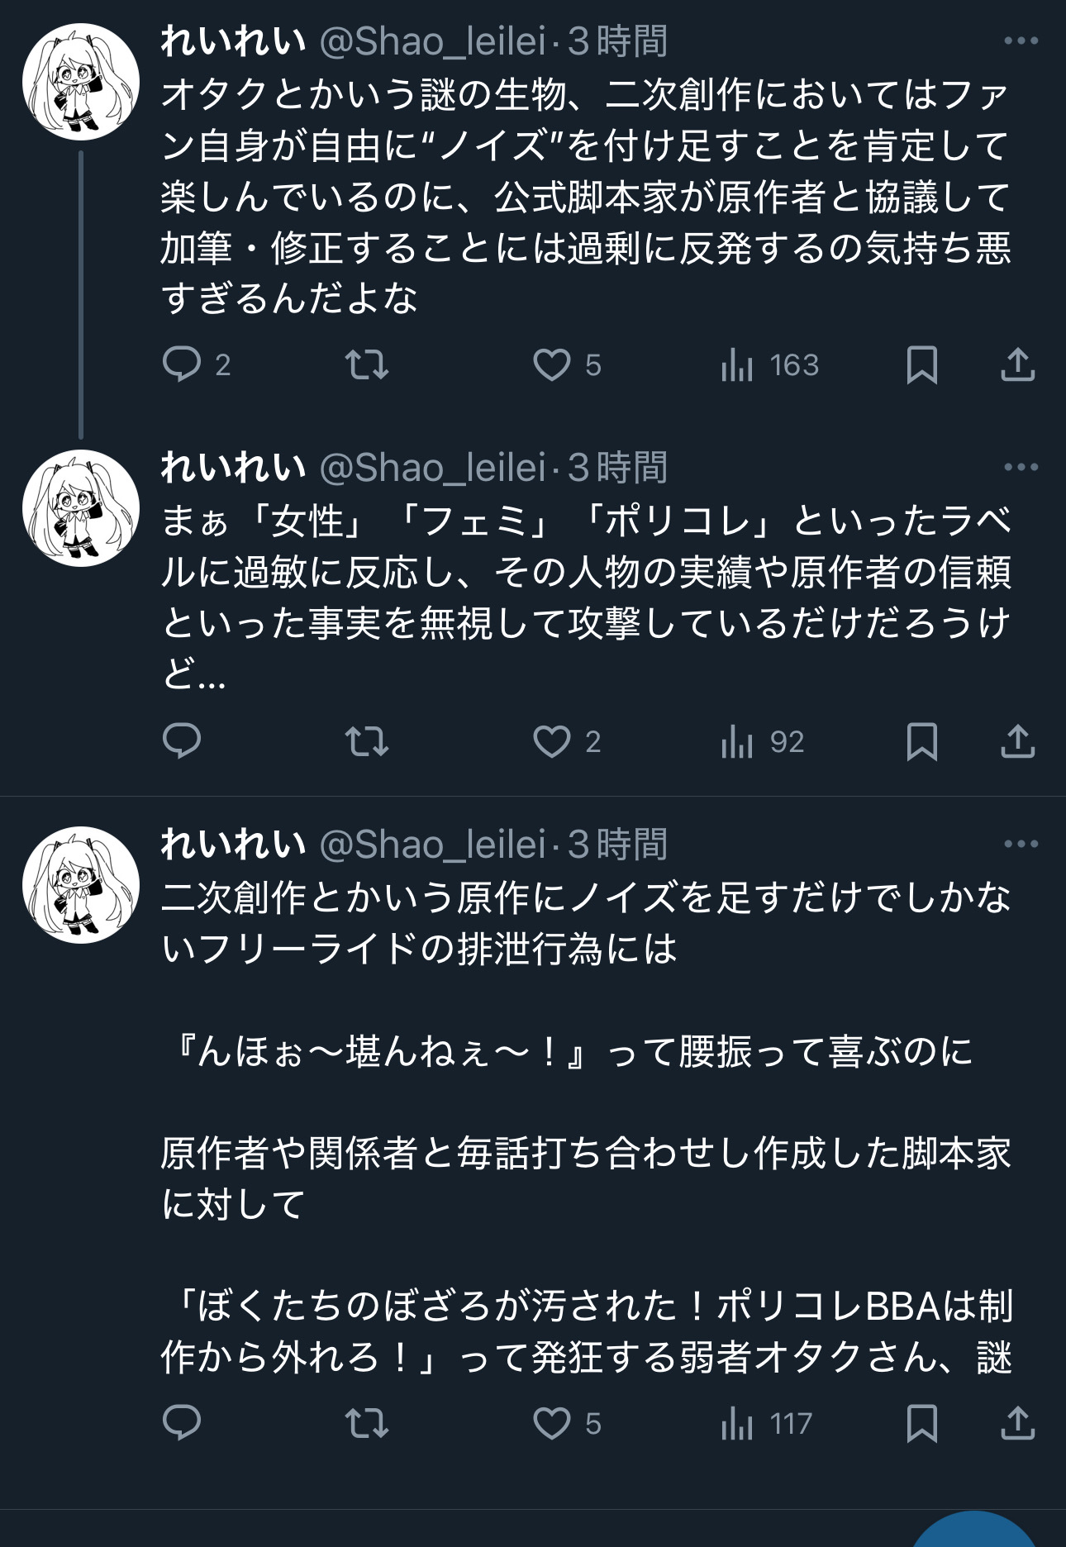The image size is (1066, 1547).
Task: Retweet the second tweet
Action: (x=366, y=741)
